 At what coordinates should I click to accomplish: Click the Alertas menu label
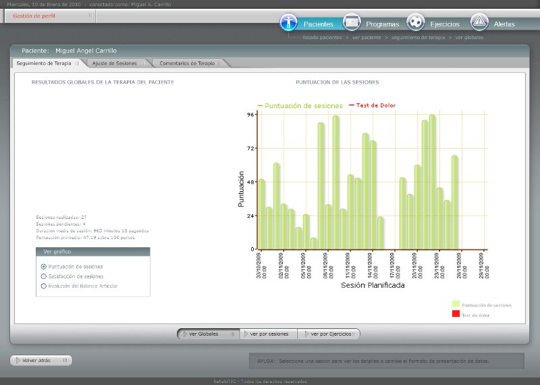[x=504, y=24]
